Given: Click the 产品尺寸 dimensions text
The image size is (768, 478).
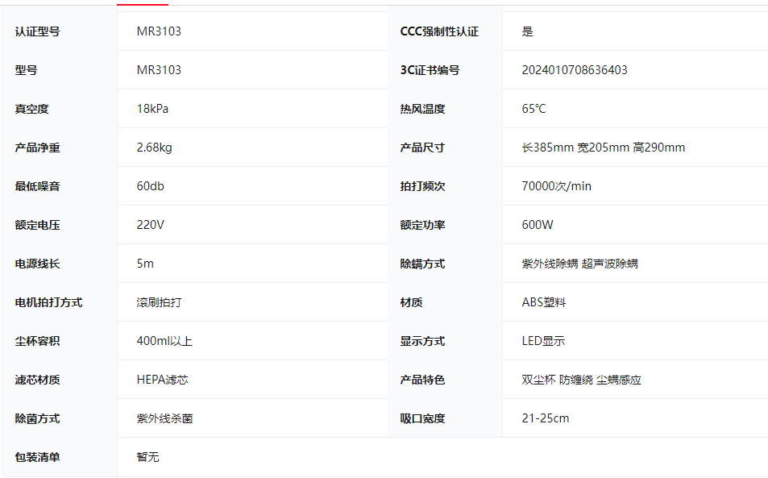Looking at the screenshot, I should coord(603,148).
